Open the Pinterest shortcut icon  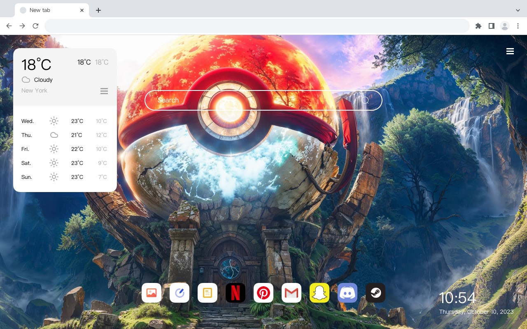click(x=263, y=293)
